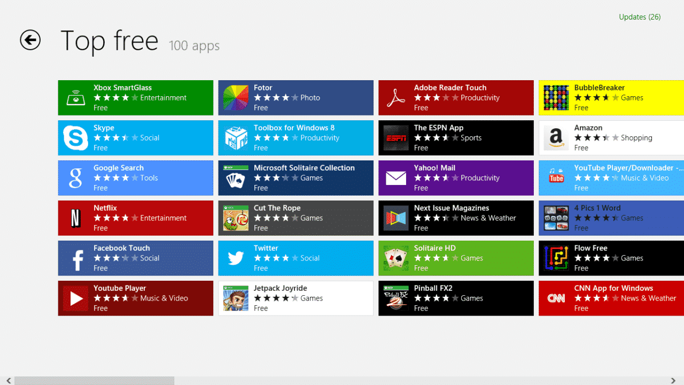Image resolution: width=684 pixels, height=385 pixels.
Task: Select the Twitter app name
Action: pos(266,248)
